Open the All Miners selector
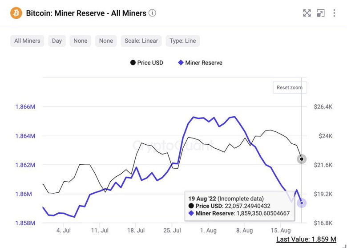Viewport: 347px width, 248px height. click(27, 41)
